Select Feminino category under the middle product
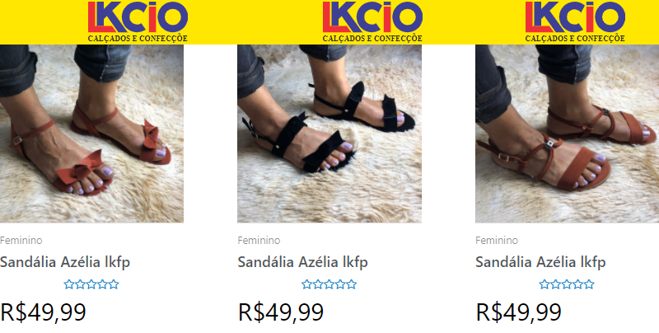Viewport: 659px width, 333px height. click(x=259, y=241)
